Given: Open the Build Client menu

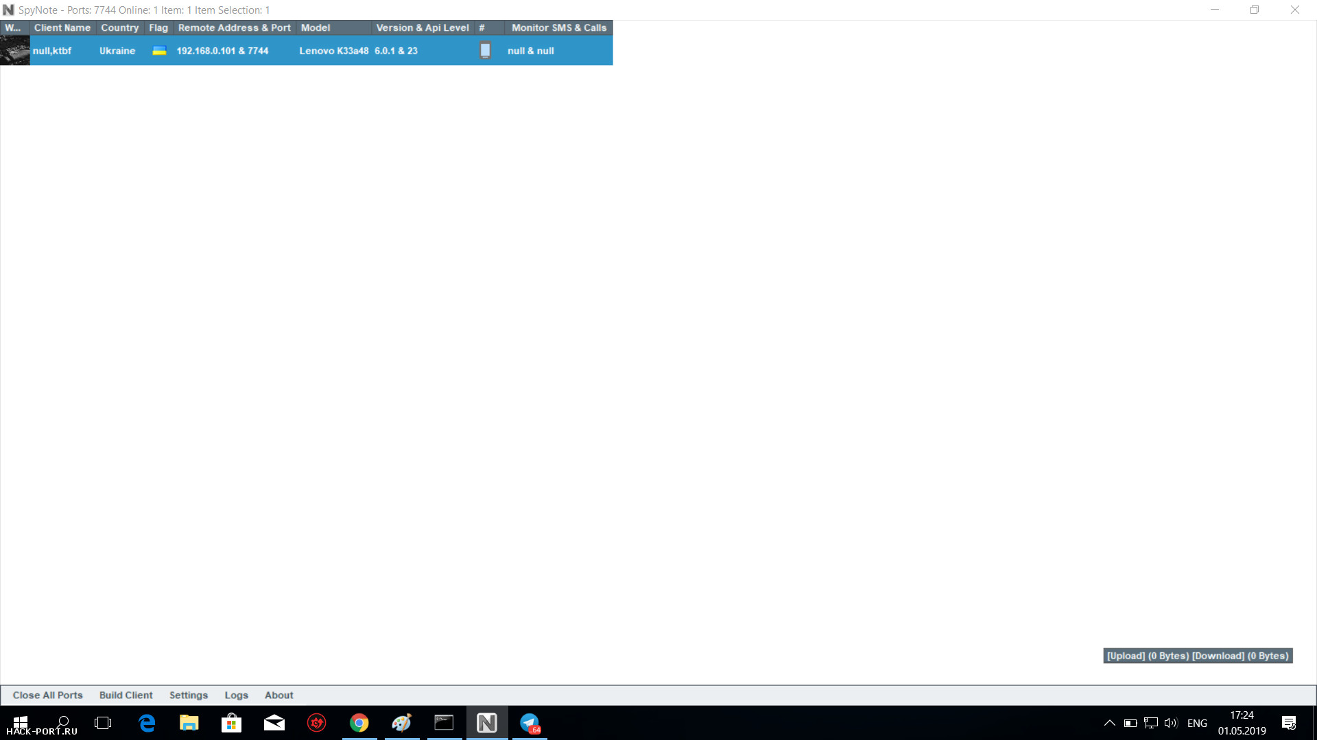Looking at the screenshot, I should point(126,695).
